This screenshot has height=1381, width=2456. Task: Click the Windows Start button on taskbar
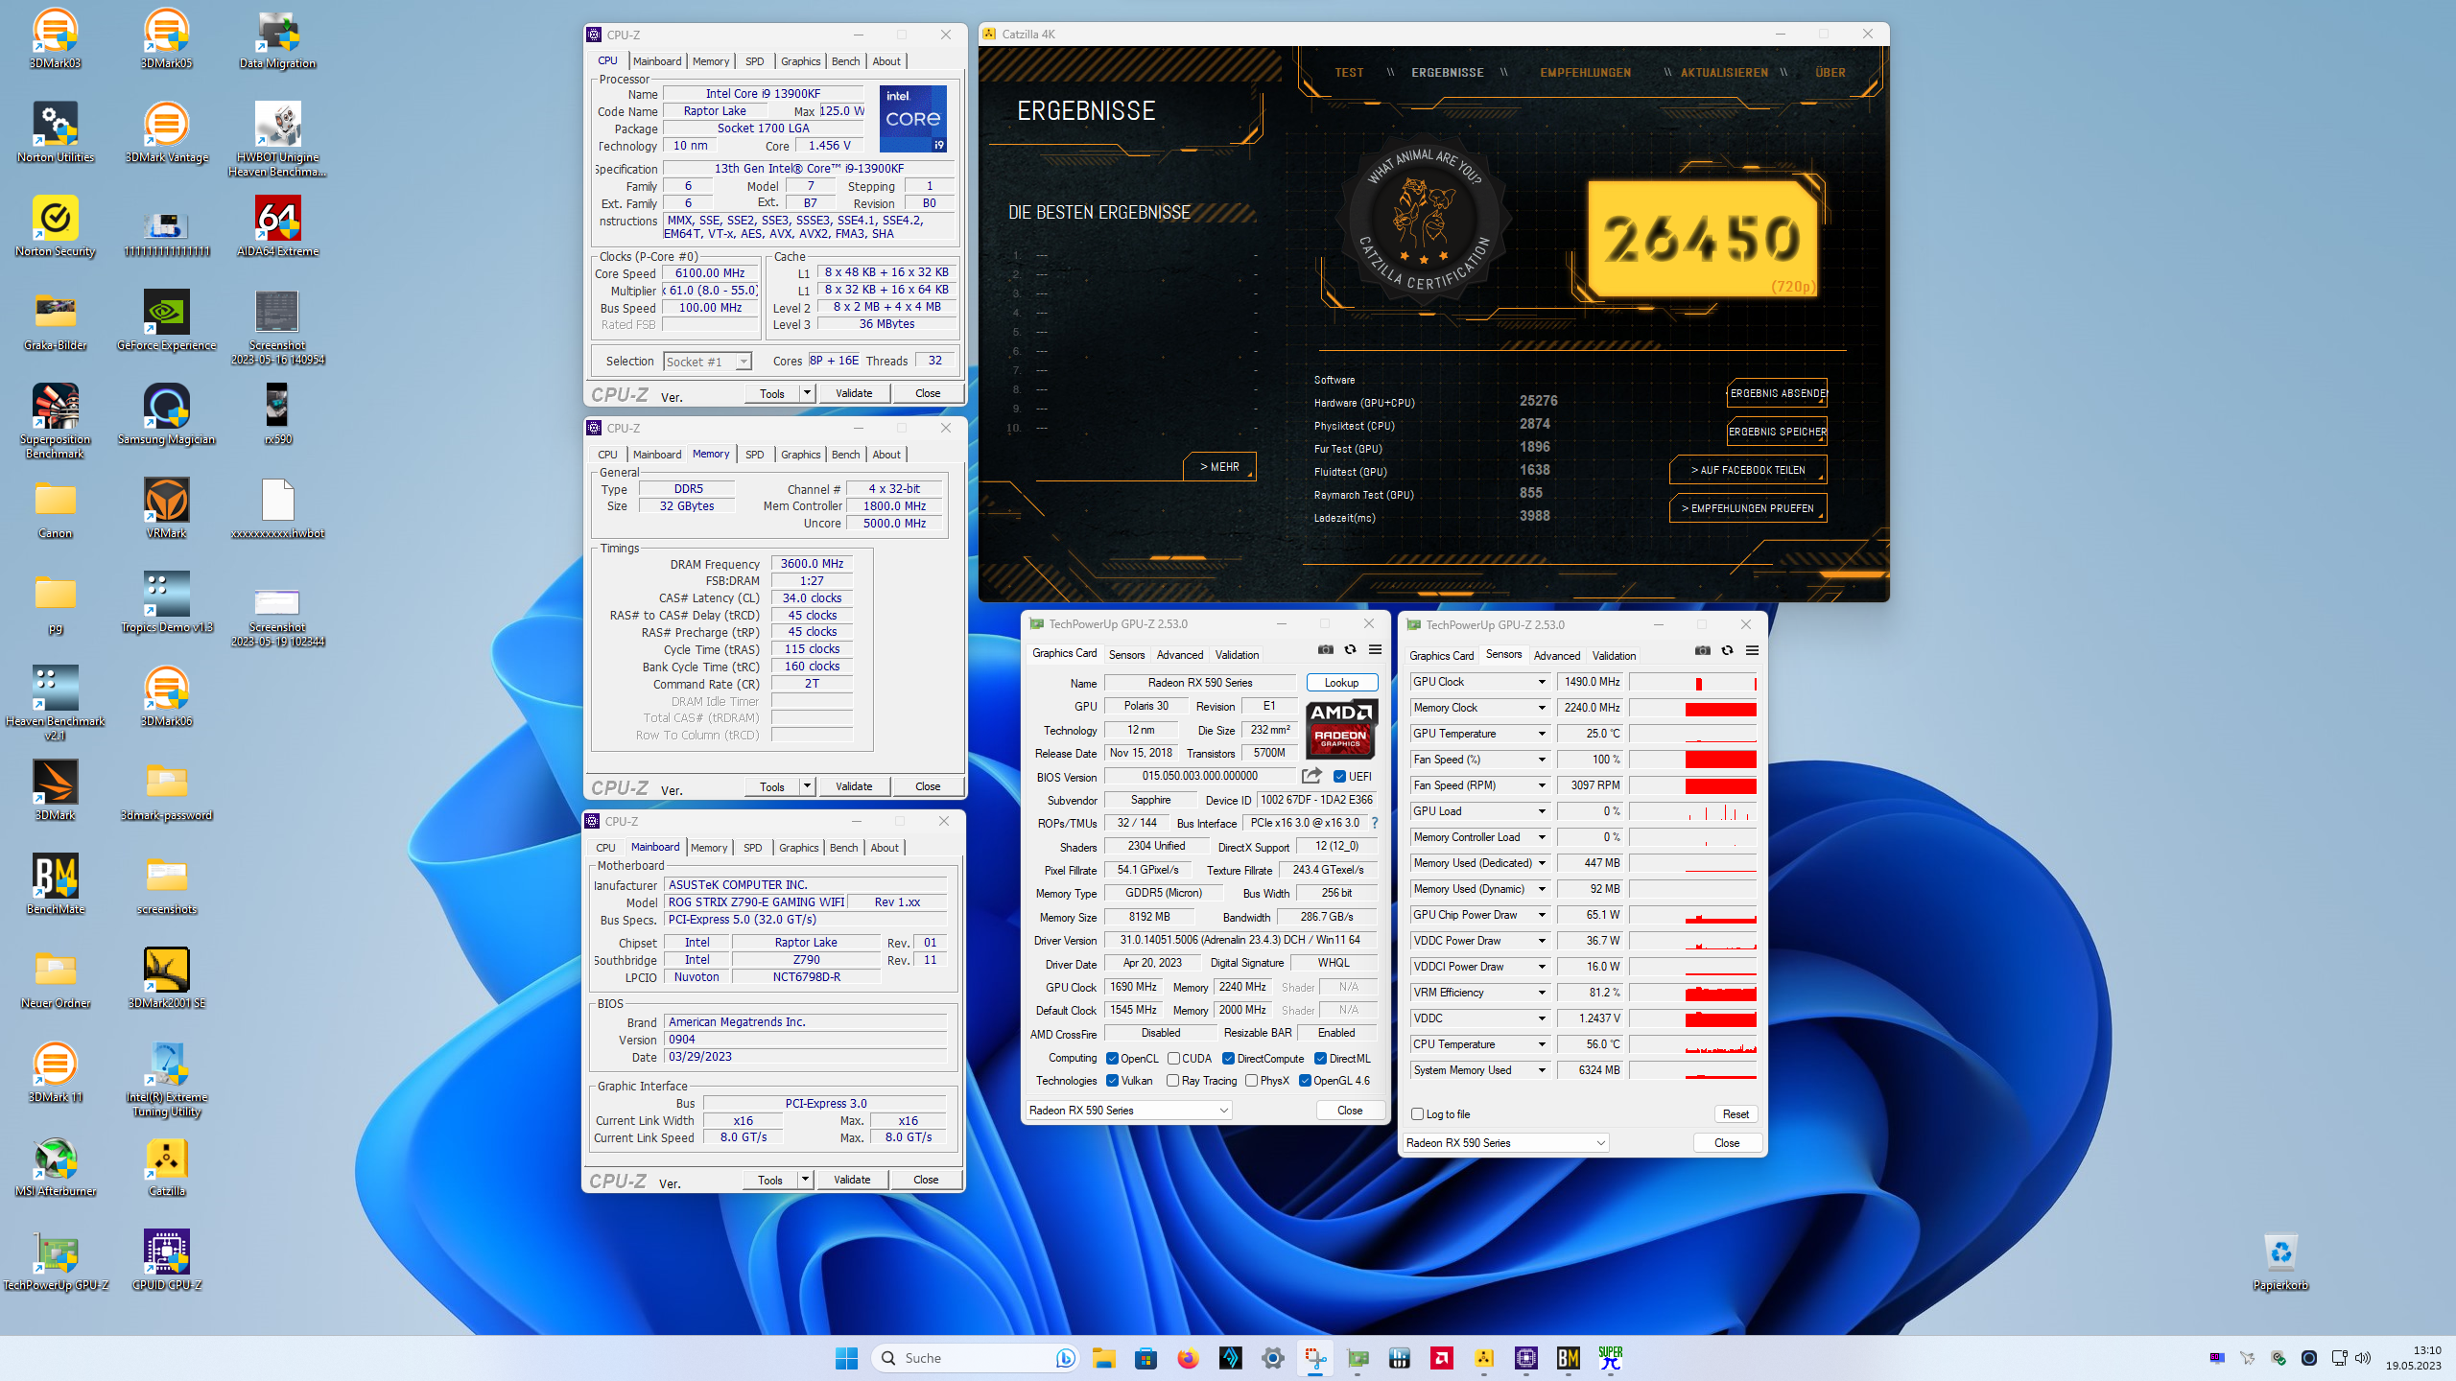point(846,1358)
